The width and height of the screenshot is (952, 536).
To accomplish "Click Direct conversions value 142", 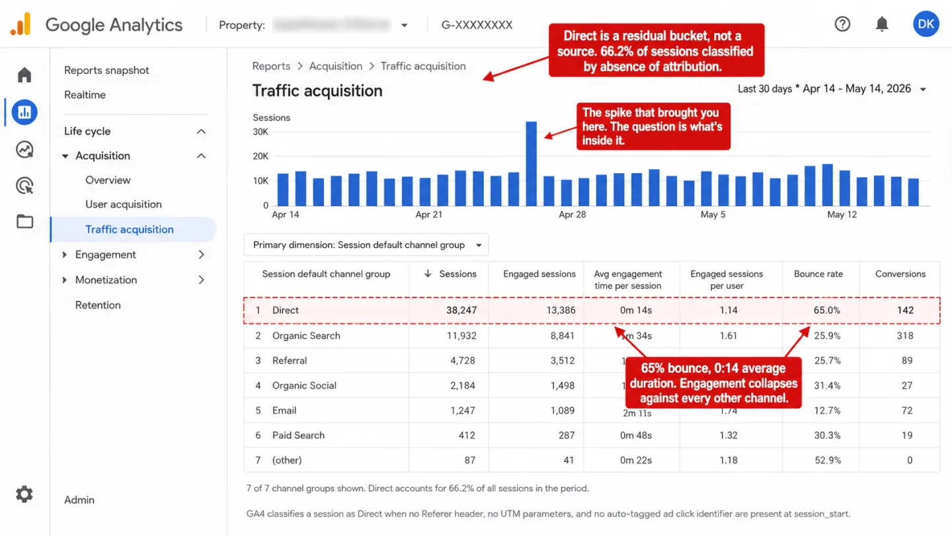I will pos(906,310).
